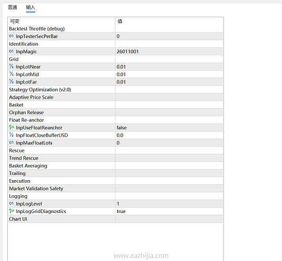282x261 pixels.
Task: Click the InpFloatCloseBufferUSD parameter name
Action: coord(42,135)
